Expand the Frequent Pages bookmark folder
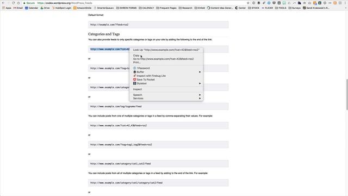Viewport: 348px width, 196px height. click(x=166, y=8)
